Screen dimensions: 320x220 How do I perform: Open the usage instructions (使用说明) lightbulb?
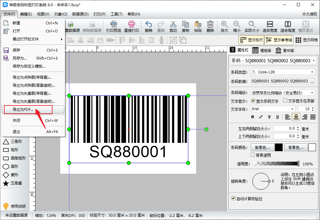pos(14,206)
